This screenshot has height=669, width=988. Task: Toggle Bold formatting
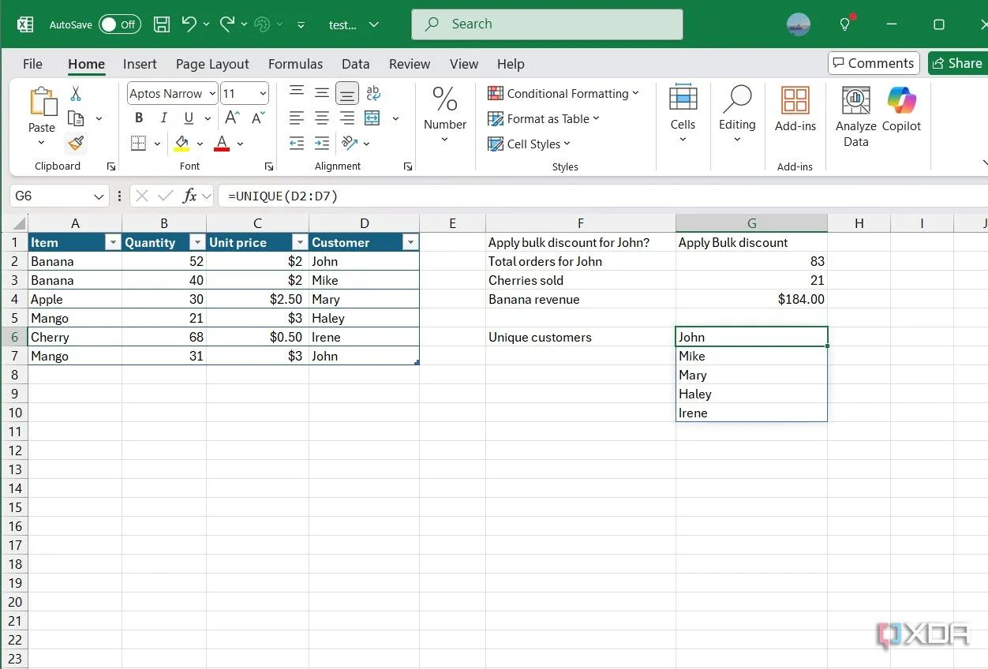click(x=139, y=118)
